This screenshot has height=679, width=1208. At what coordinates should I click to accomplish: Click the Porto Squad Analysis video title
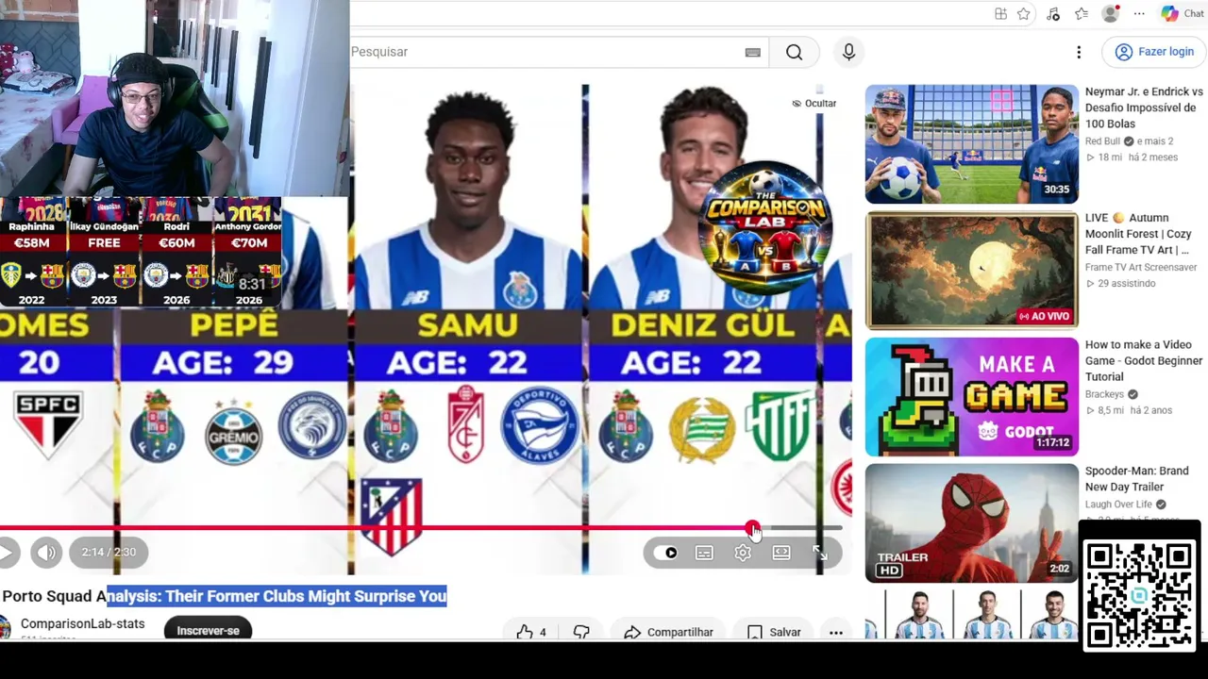click(225, 596)
